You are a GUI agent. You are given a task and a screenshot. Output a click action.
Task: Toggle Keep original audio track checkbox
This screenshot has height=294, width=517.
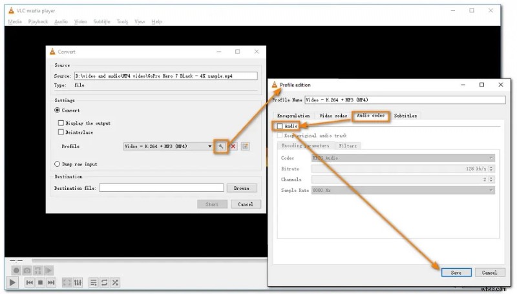click(280, 136)
